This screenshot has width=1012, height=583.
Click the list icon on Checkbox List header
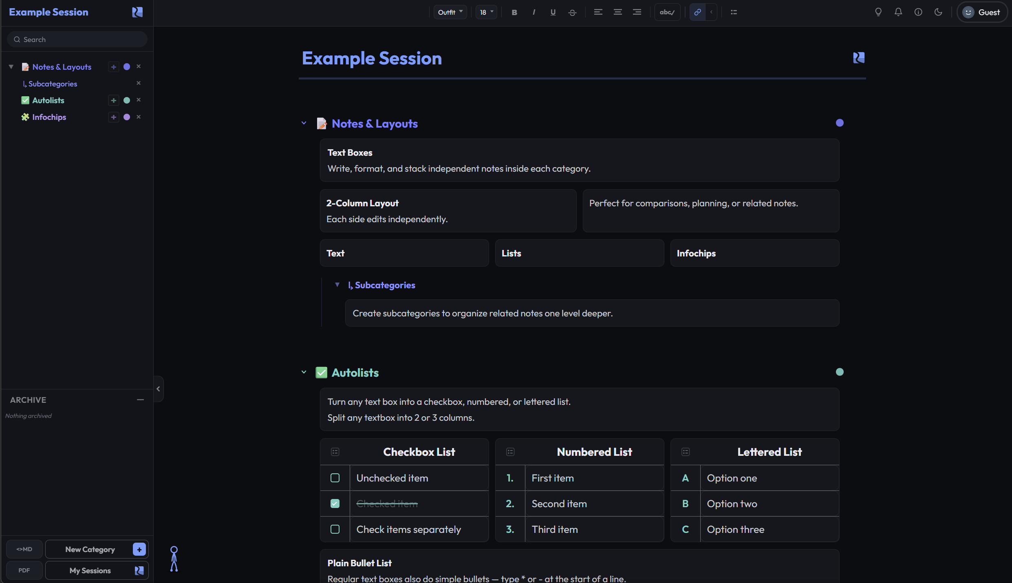(335, 452)
